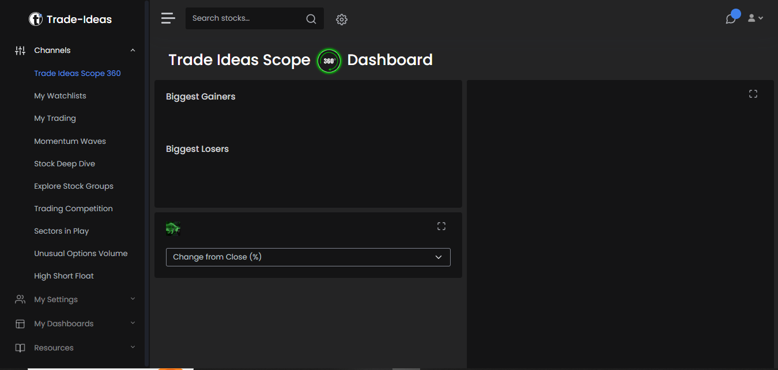Go to High Short Float
The image size is (778, 370).
64,276
